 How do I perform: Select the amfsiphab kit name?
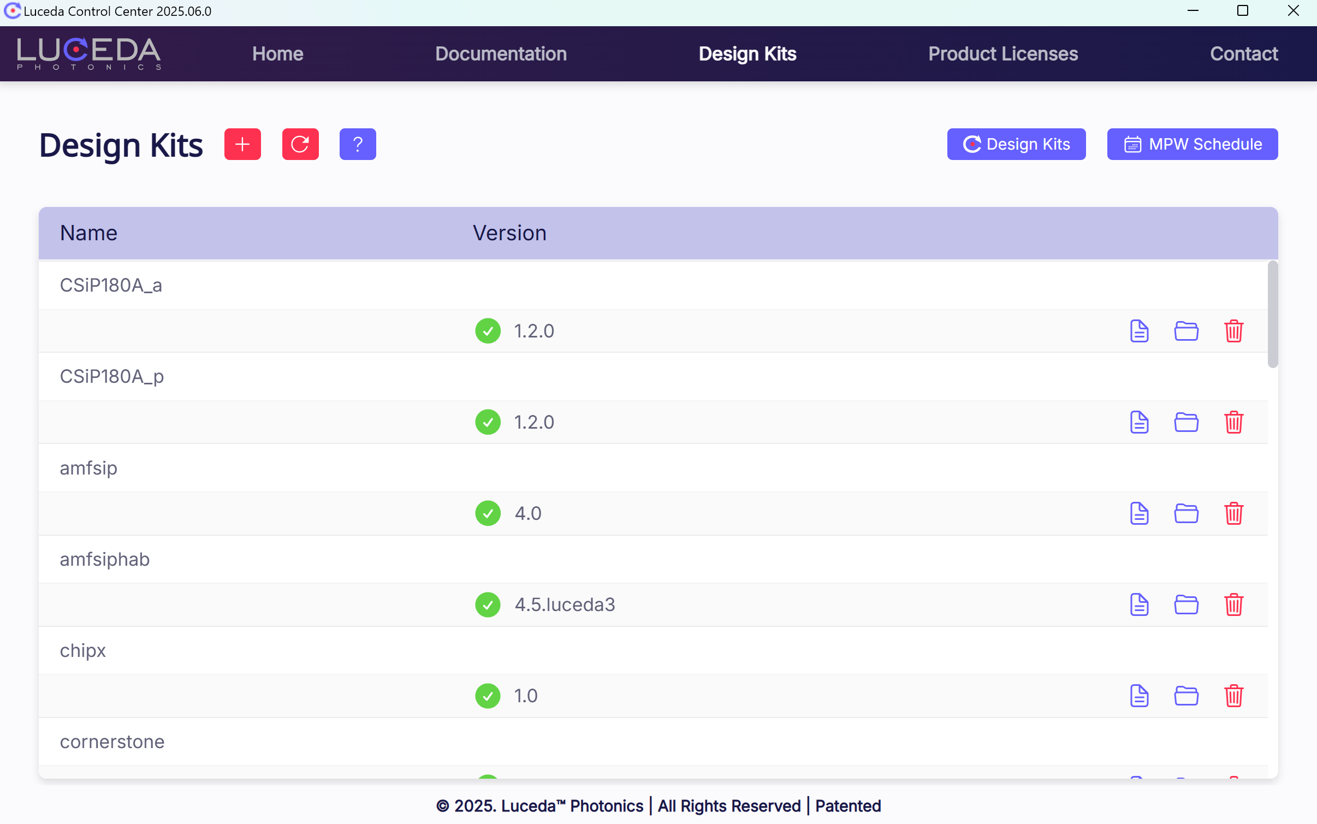tap(105, 559)
